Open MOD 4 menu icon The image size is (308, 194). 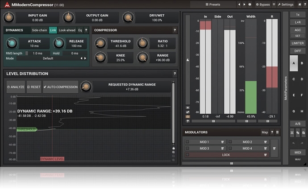point(266,149)
